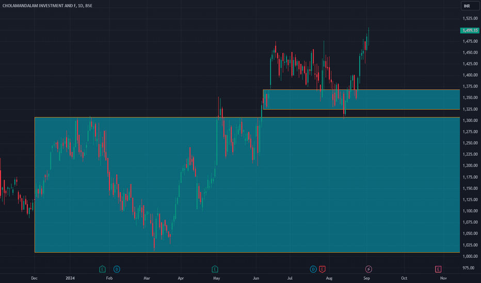Click the May label on time axis
The height and width of the screenshot is (283, 481).
point(217,278)
